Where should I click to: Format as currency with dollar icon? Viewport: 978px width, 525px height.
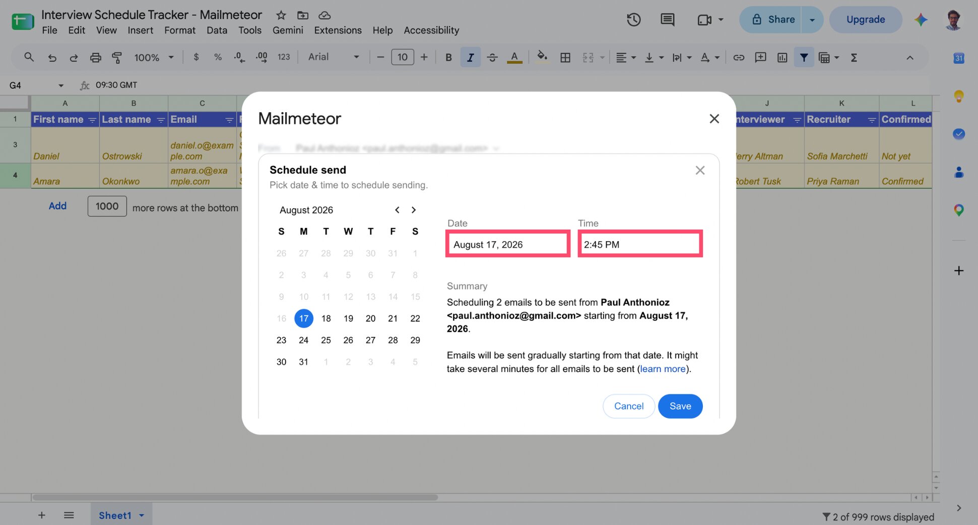point(196,57)
